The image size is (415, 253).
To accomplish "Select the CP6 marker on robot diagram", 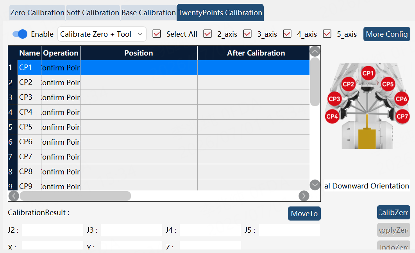I will point(401,99).
